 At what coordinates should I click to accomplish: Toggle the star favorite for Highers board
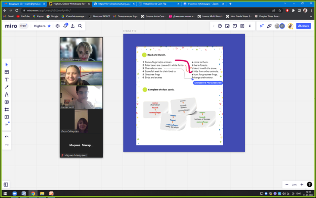(x=49, y=26)
